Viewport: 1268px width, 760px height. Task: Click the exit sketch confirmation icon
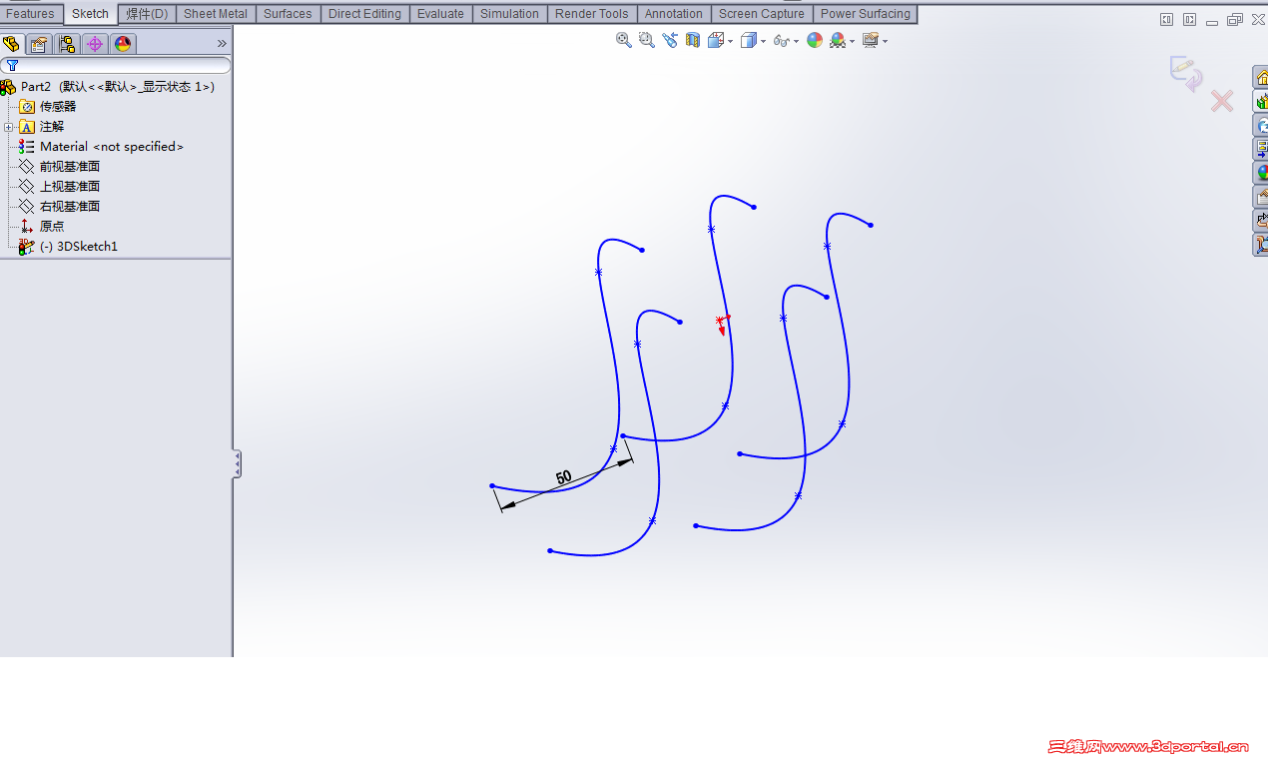coord(1187,74)
